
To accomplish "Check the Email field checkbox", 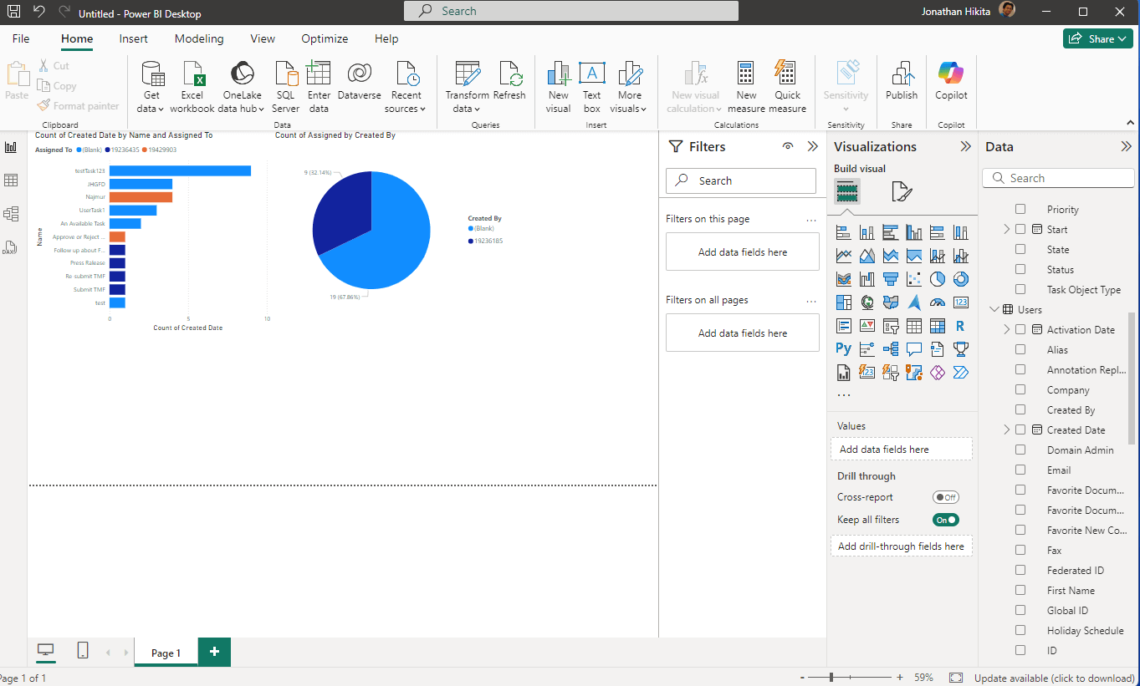I will pyautogui.click(x=1020, y=470).
